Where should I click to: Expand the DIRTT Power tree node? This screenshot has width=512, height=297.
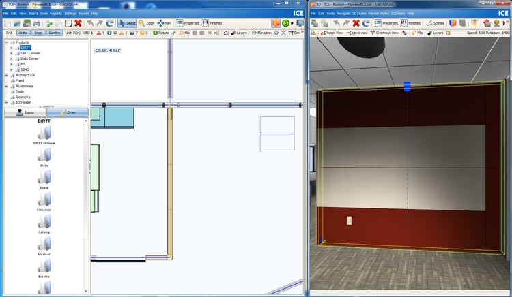click(11, 53)
